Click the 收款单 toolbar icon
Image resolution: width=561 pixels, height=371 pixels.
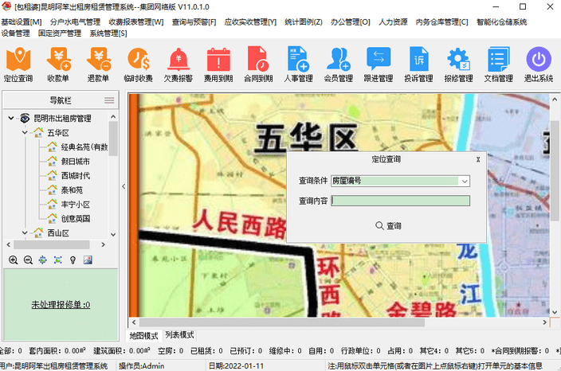click(x=58, y=64)
